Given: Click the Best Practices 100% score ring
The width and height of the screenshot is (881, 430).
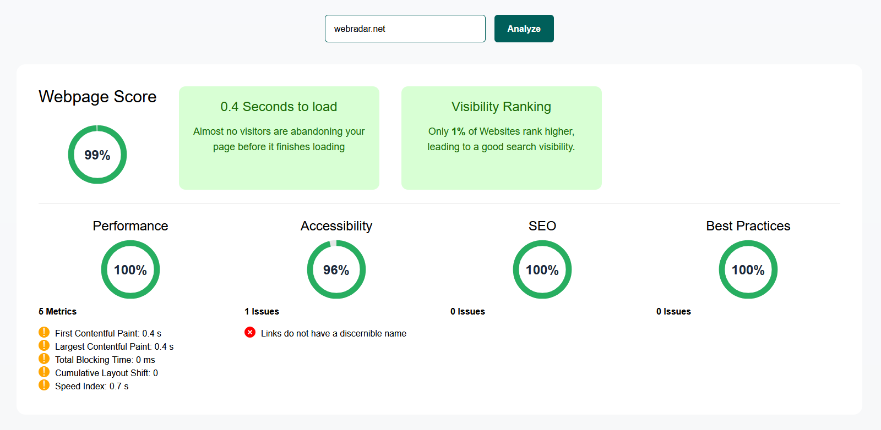Looking at the screenshot, I should (748, 269).
